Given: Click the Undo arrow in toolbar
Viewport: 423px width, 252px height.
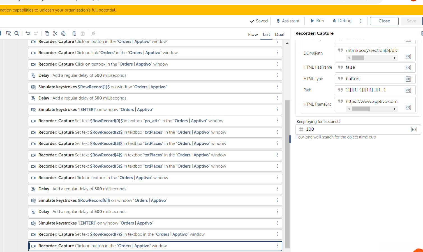Looking at the screenshot, I should [x=28, y=33].
